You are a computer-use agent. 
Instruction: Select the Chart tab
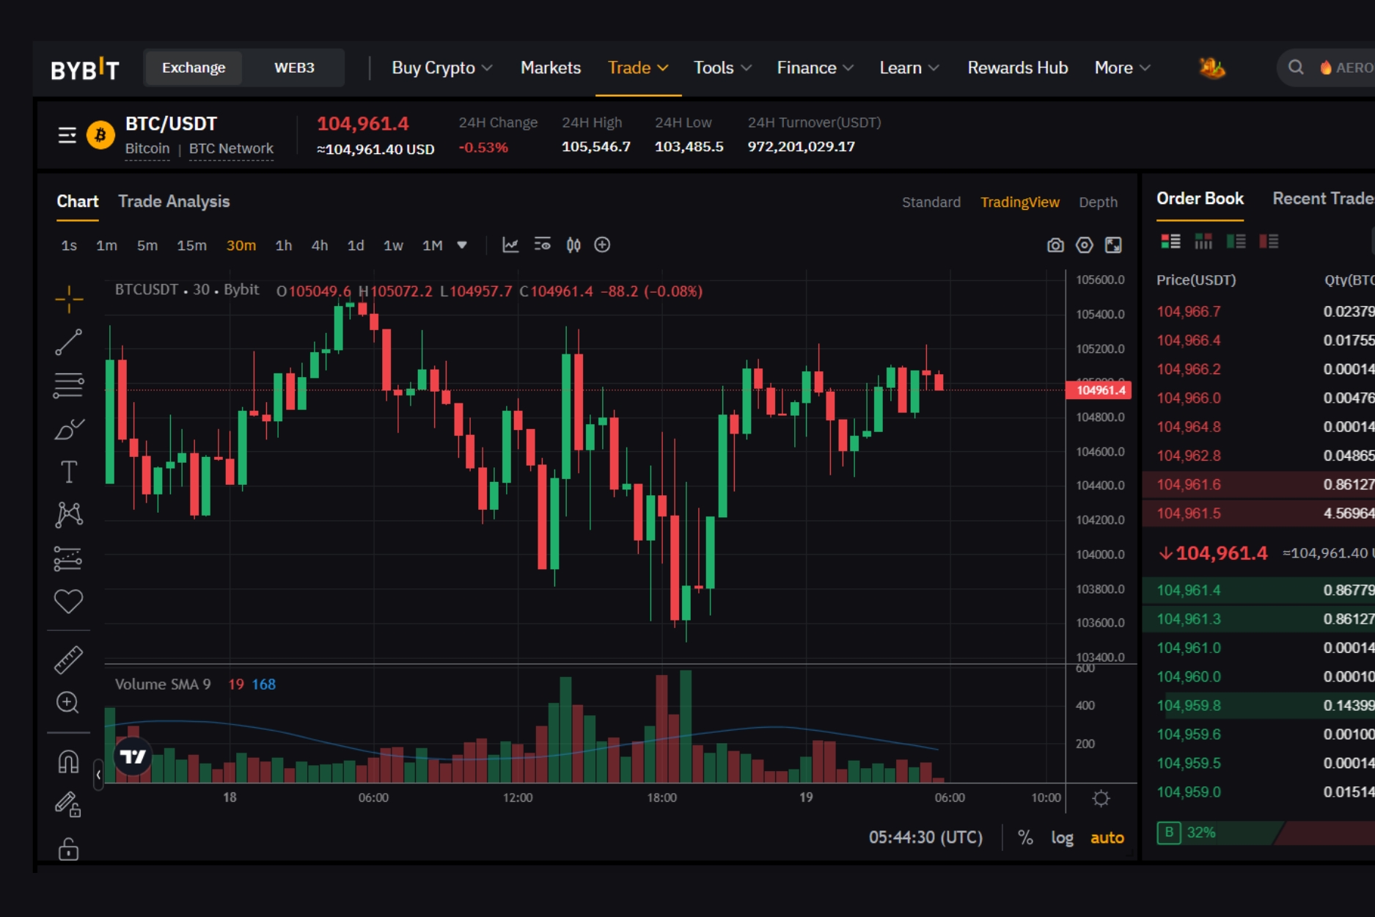point(78,201)
